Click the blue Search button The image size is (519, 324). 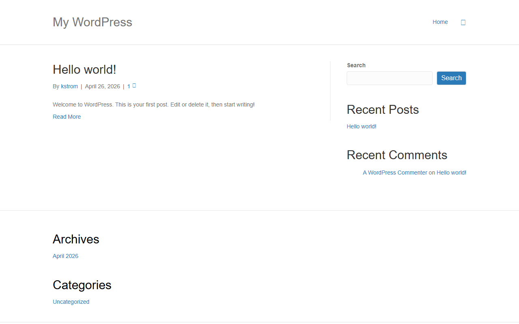click(x=451, y=78)
